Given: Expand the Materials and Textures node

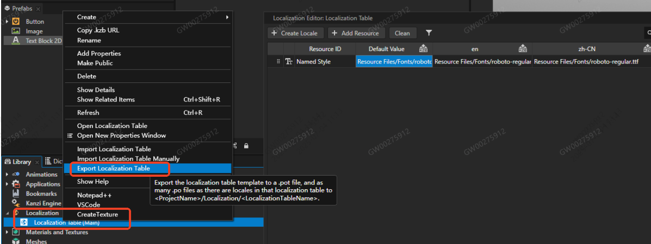Looking at the screenshot, I should click(x=7, y=232).
